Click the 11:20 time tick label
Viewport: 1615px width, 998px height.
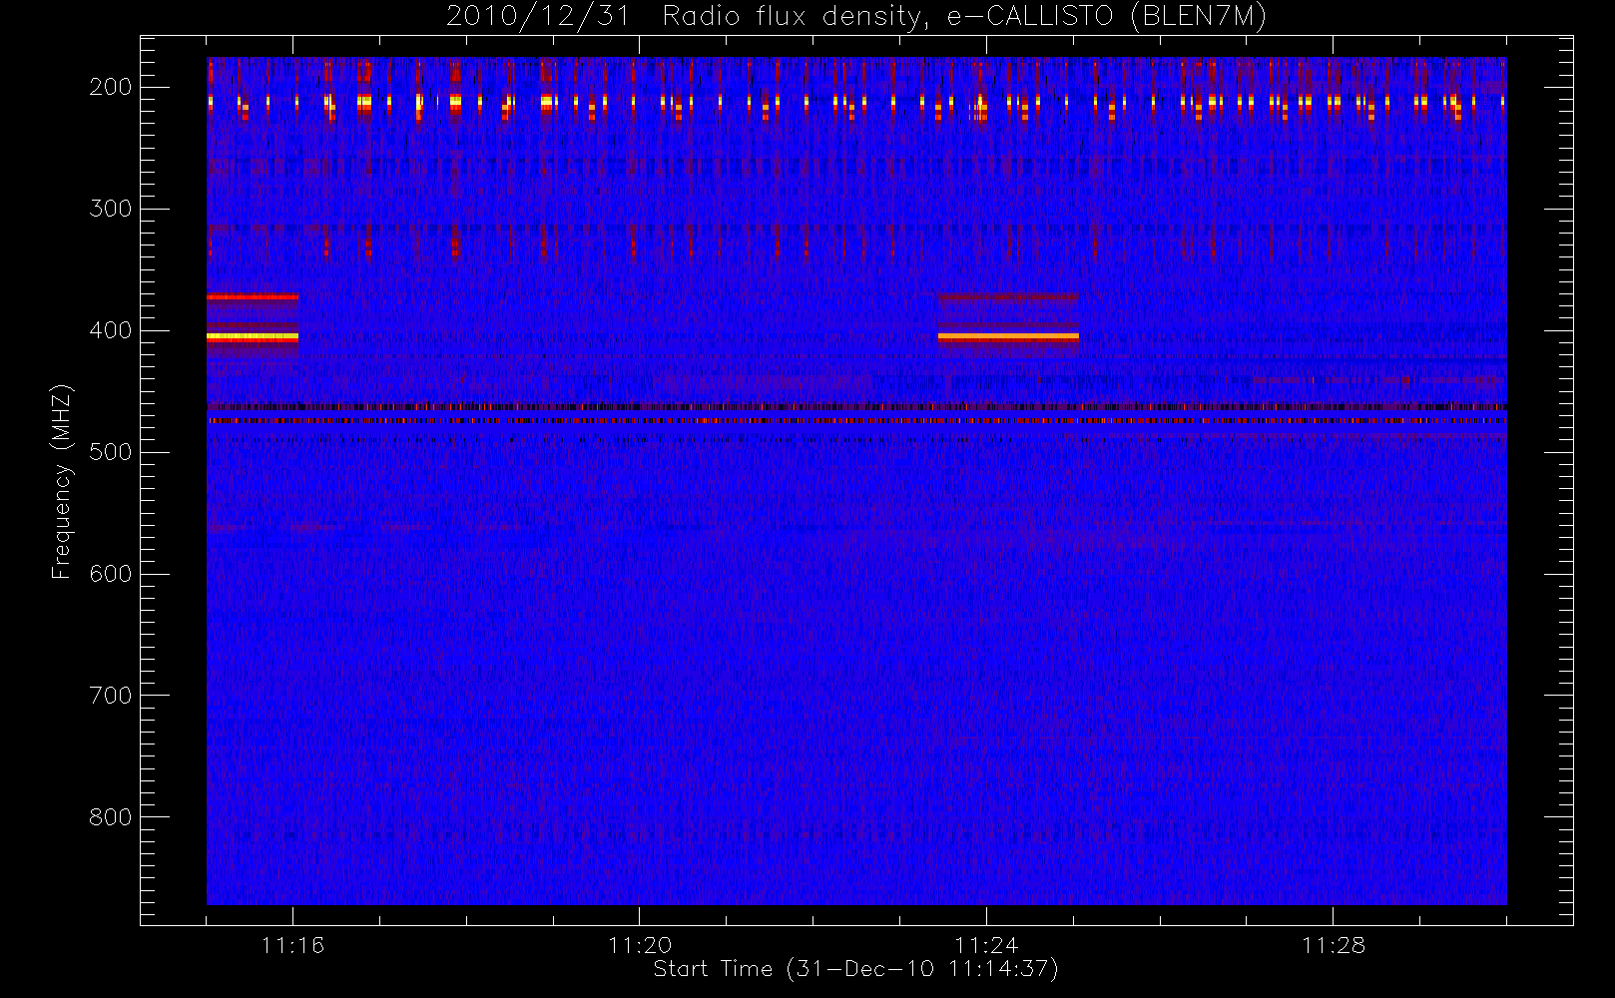tap(640, 945)
